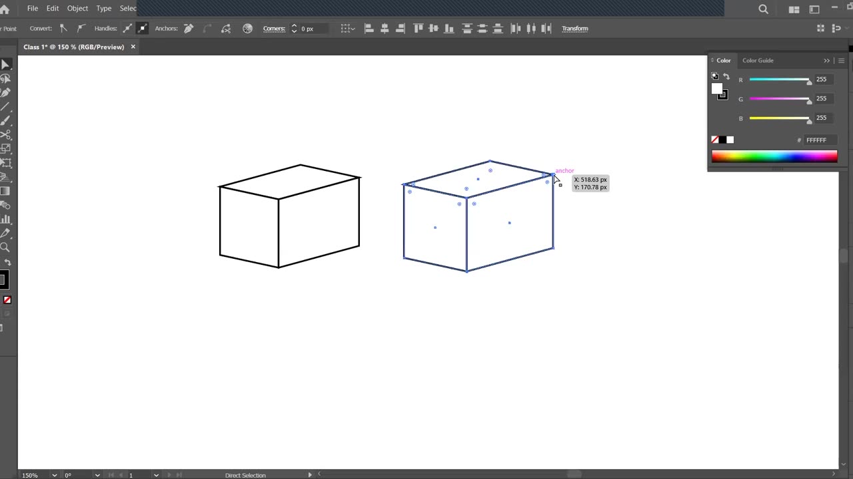Collapse the Color panel using double arrows

click(x=827, y=61)
